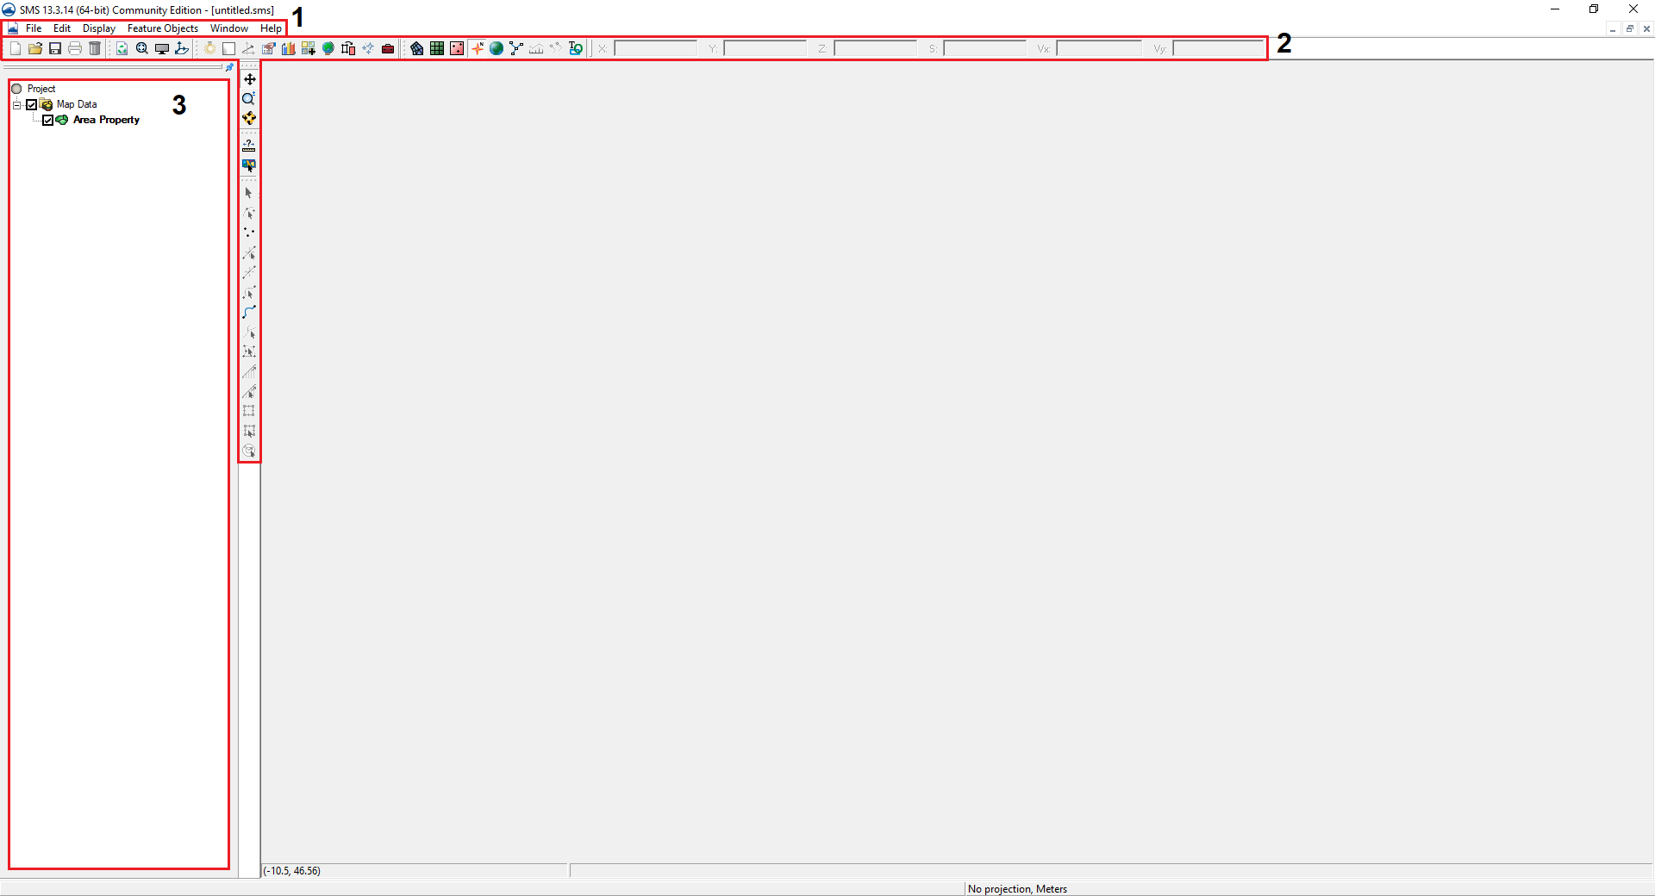
Task: Open Display Options monitor icon
Action: coord(162,49)
